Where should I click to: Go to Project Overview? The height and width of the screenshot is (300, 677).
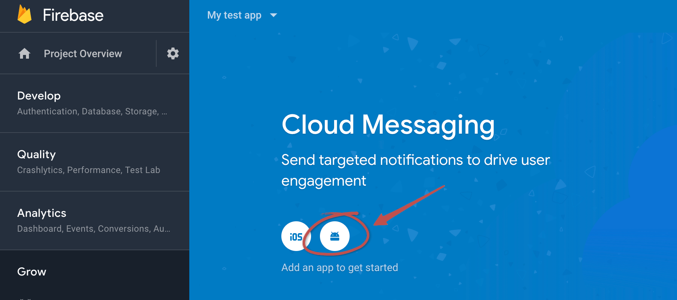[x=83, y=54]
